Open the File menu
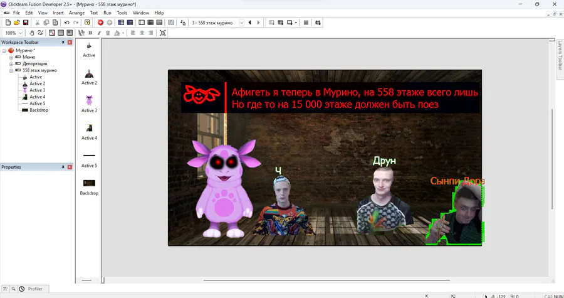This screenshot has width=564, height=298. pos(16,13)
